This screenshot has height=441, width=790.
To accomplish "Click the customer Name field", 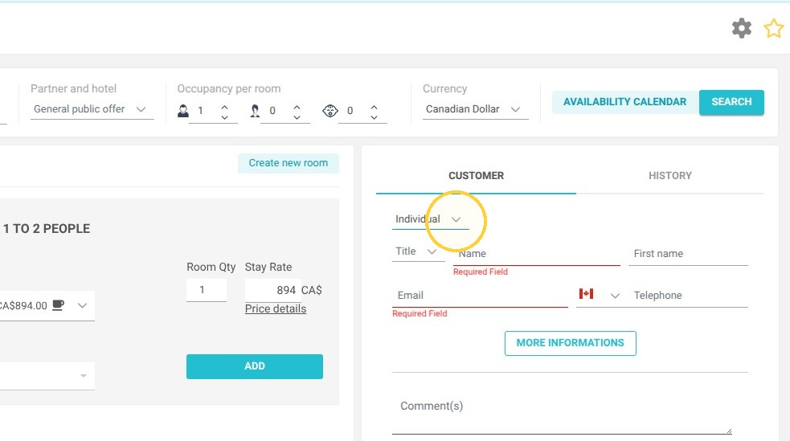I will tap(537, 254).
